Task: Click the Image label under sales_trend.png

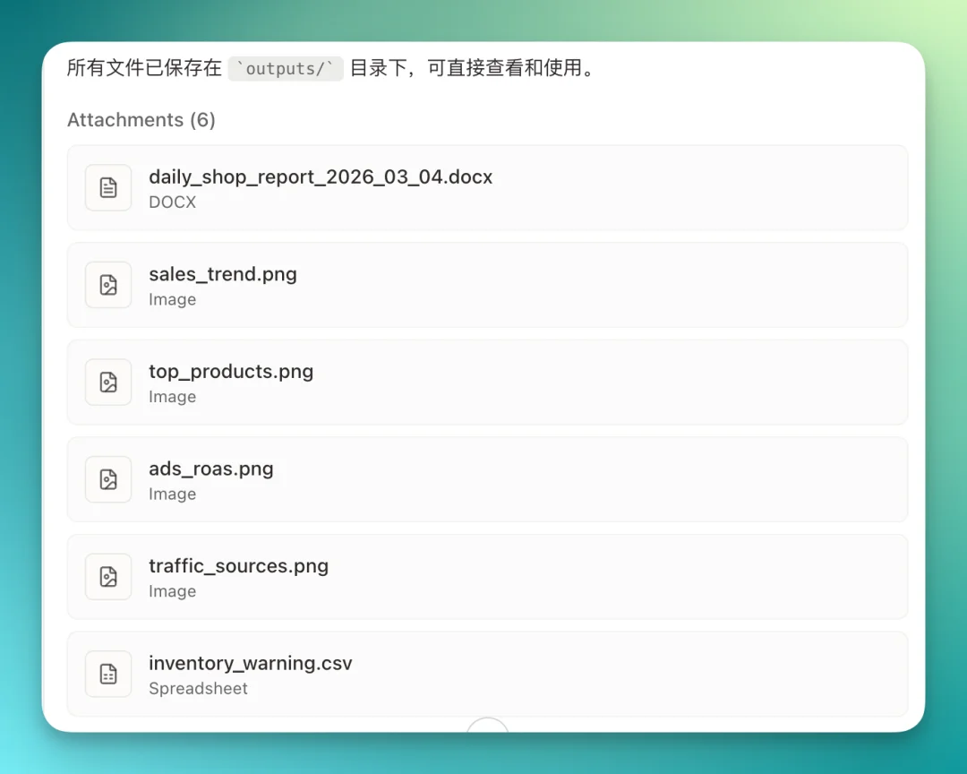Action: coord(172,299)
